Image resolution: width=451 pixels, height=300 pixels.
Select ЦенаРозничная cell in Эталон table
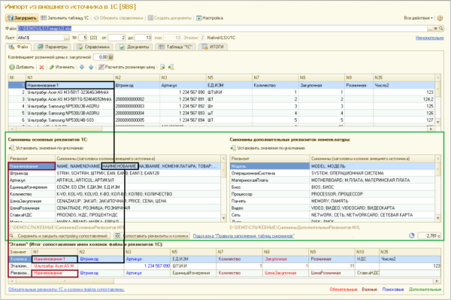click(x=331, y=273)
